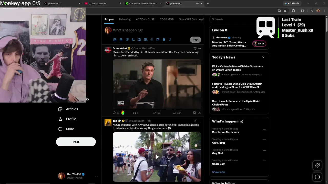Reply to the DramaAlert post
The height and width of the screenshot is (184, 328).
[116, 113]
